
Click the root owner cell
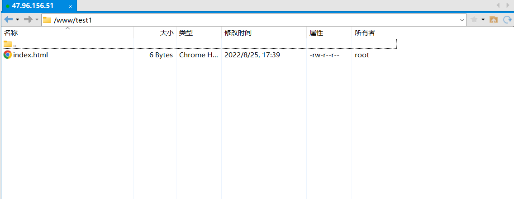click(x=362, y=55)
